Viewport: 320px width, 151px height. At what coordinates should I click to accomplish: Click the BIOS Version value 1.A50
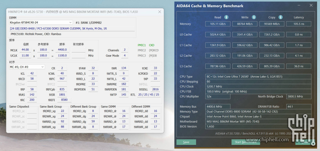pos(258,126)
